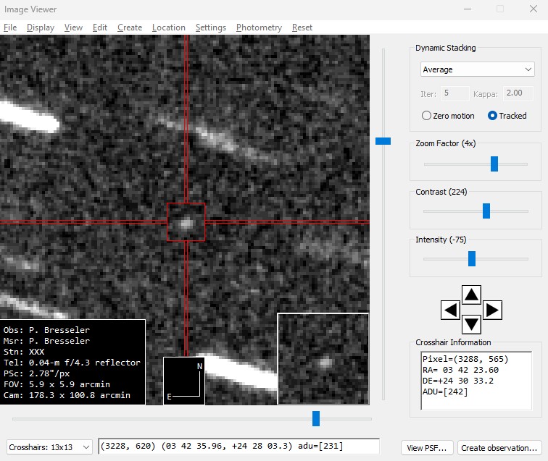Viewport: 548px width, 461px height.
Task: Click the 'Stn: XXX' info line
Action: point(24,352)
